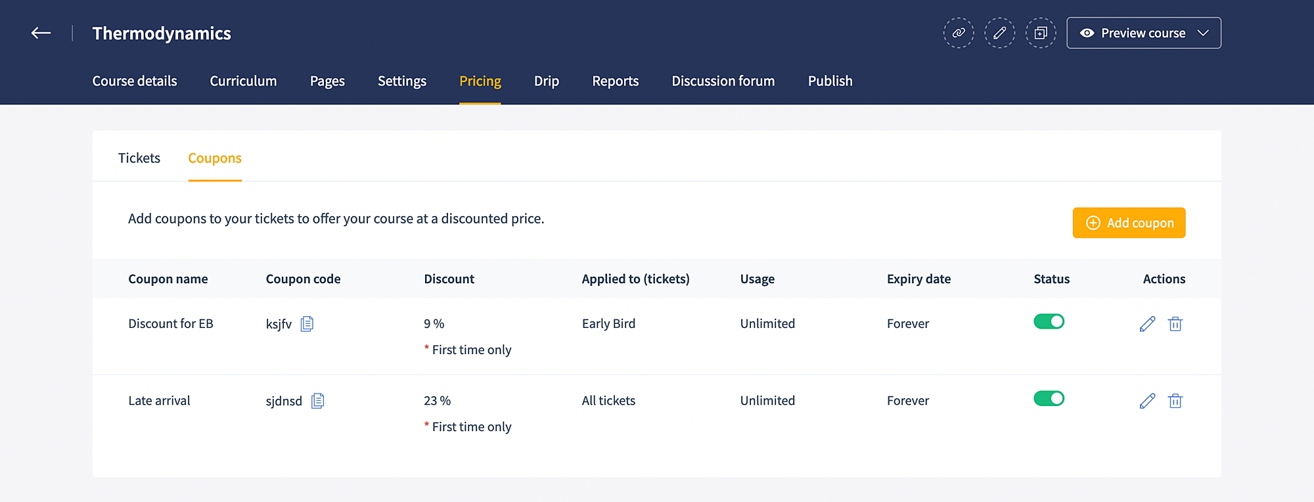Screen dimensions: 1314x502
Task: Select the Publish tab
Action: pos(830,81)
